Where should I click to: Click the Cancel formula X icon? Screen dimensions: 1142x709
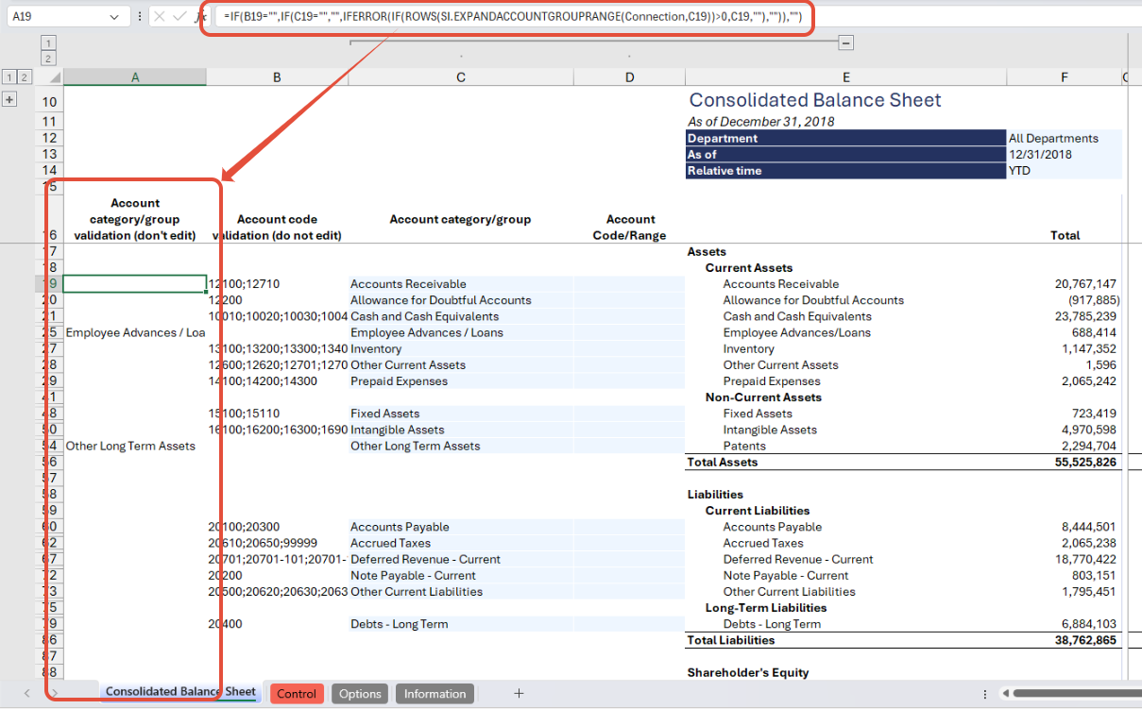160,17
